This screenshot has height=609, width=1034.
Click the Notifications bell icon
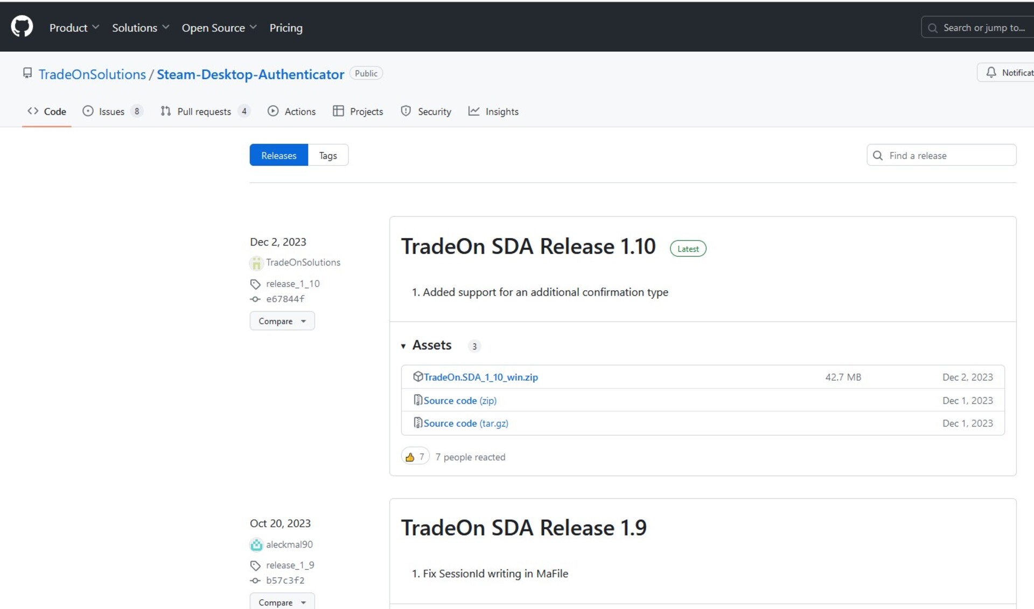click(x=991, y=73)
